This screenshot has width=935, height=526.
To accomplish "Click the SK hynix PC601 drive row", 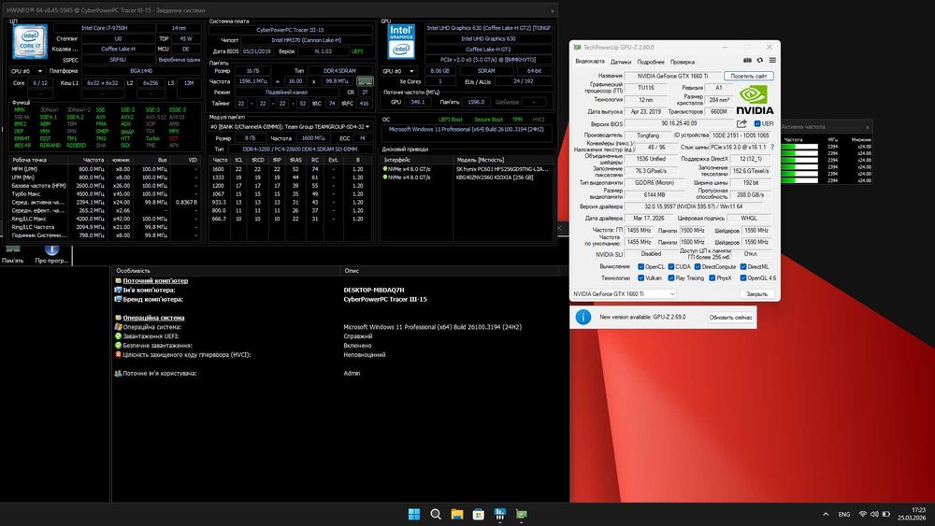I will pos(467,169).
